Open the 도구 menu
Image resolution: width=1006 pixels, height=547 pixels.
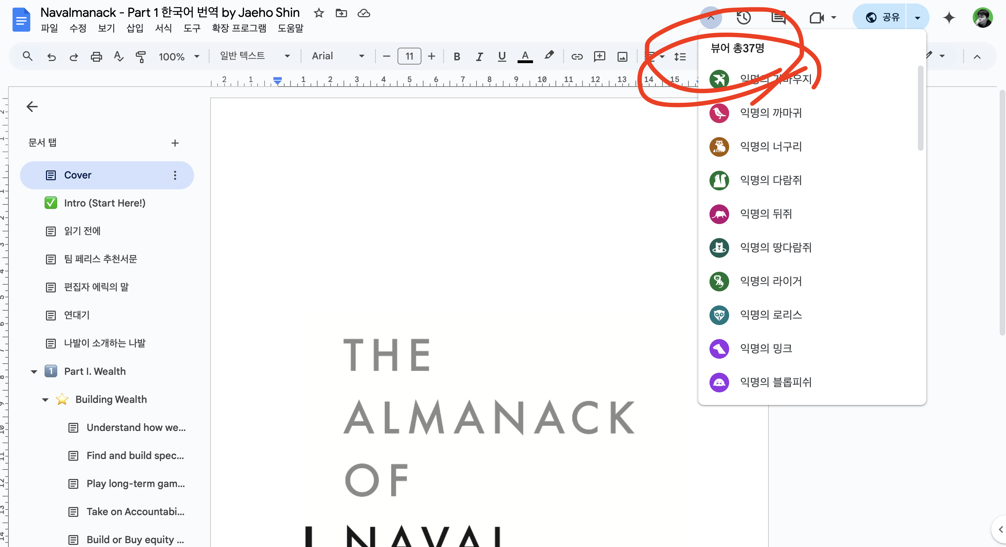[x=192, y=28]
